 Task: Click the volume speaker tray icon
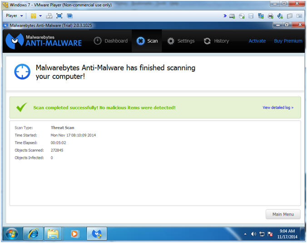[x=253, y=234]
